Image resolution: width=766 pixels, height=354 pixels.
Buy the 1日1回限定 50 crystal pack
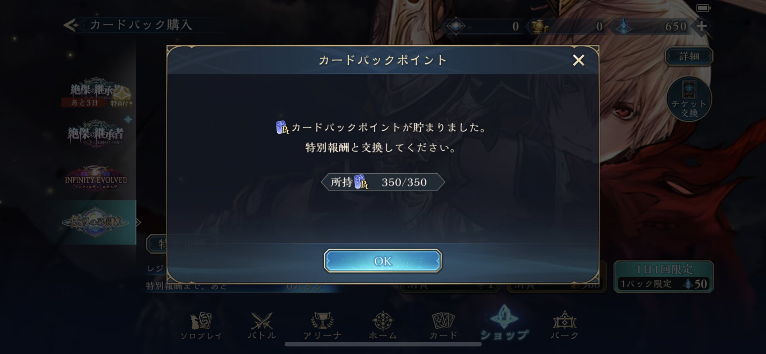tap(664, 277)
